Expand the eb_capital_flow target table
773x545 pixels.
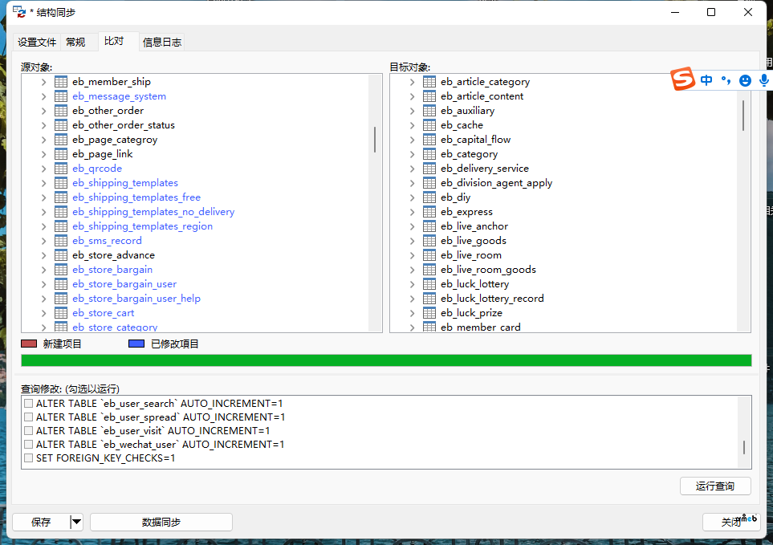(412, 140)
